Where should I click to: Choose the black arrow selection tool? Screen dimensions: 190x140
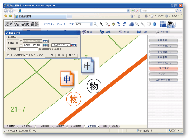(x=101, y=24)
